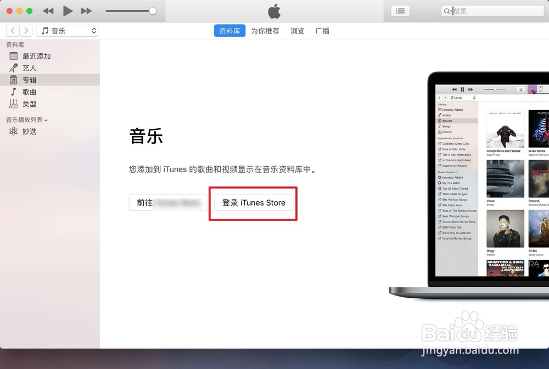This screenshot has height=369, width=549.
Task: Start playback with the play button
Action: [x=68, y=11]
